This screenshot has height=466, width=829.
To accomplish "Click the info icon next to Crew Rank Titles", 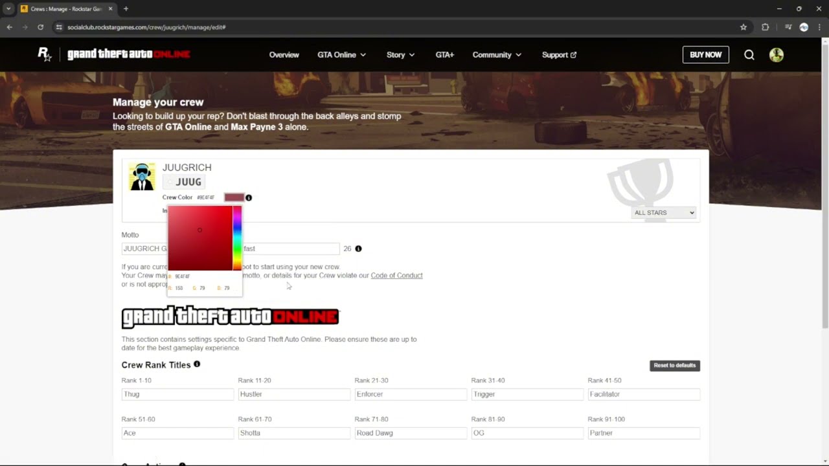I will tap(197, 364).
